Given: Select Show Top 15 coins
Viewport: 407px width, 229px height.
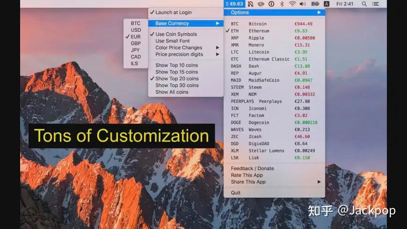Looking at the screenshot, I should 186,72.
